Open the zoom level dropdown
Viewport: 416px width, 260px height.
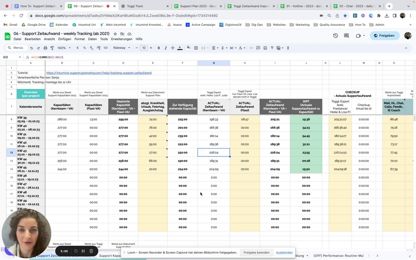pos(64,48)
